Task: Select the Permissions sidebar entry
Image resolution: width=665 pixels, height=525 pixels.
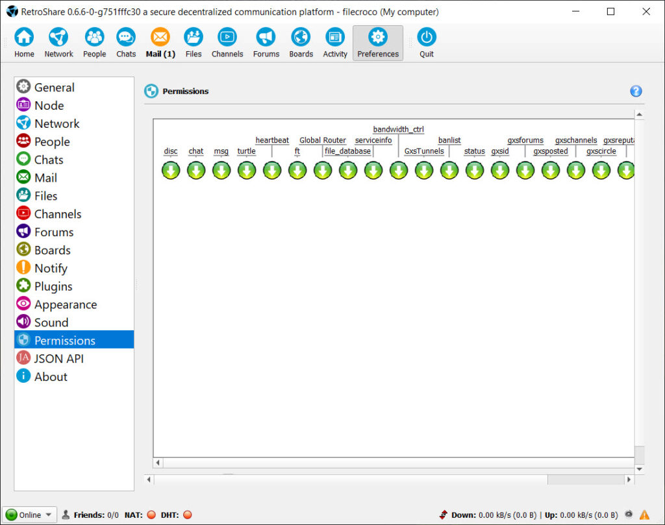Action: [74, 340]
